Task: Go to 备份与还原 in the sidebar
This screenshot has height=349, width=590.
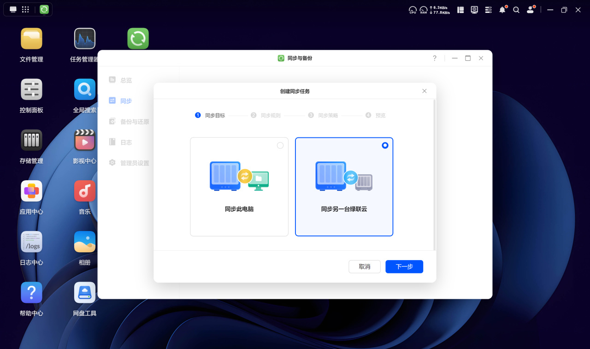Action: tap(129, 122)
